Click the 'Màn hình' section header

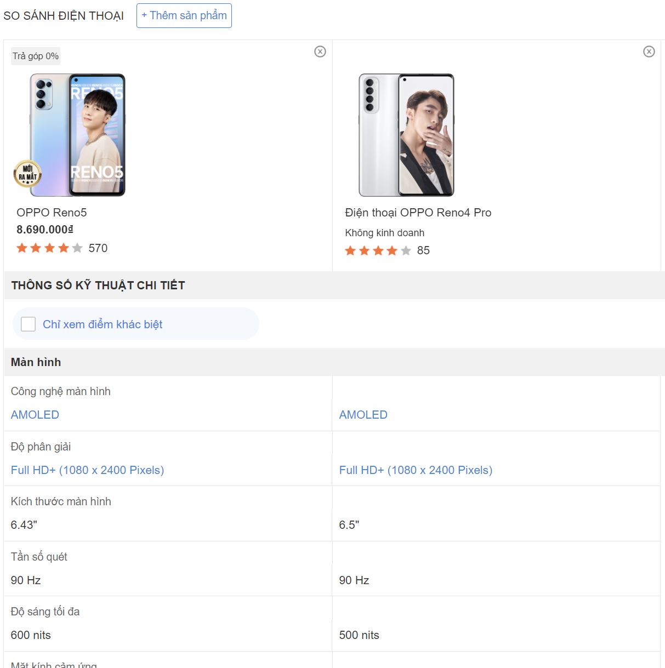pyautogui.click(x=36, y=362)
